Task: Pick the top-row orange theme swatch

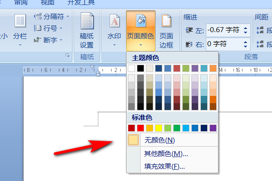Action: click(213, 68)
